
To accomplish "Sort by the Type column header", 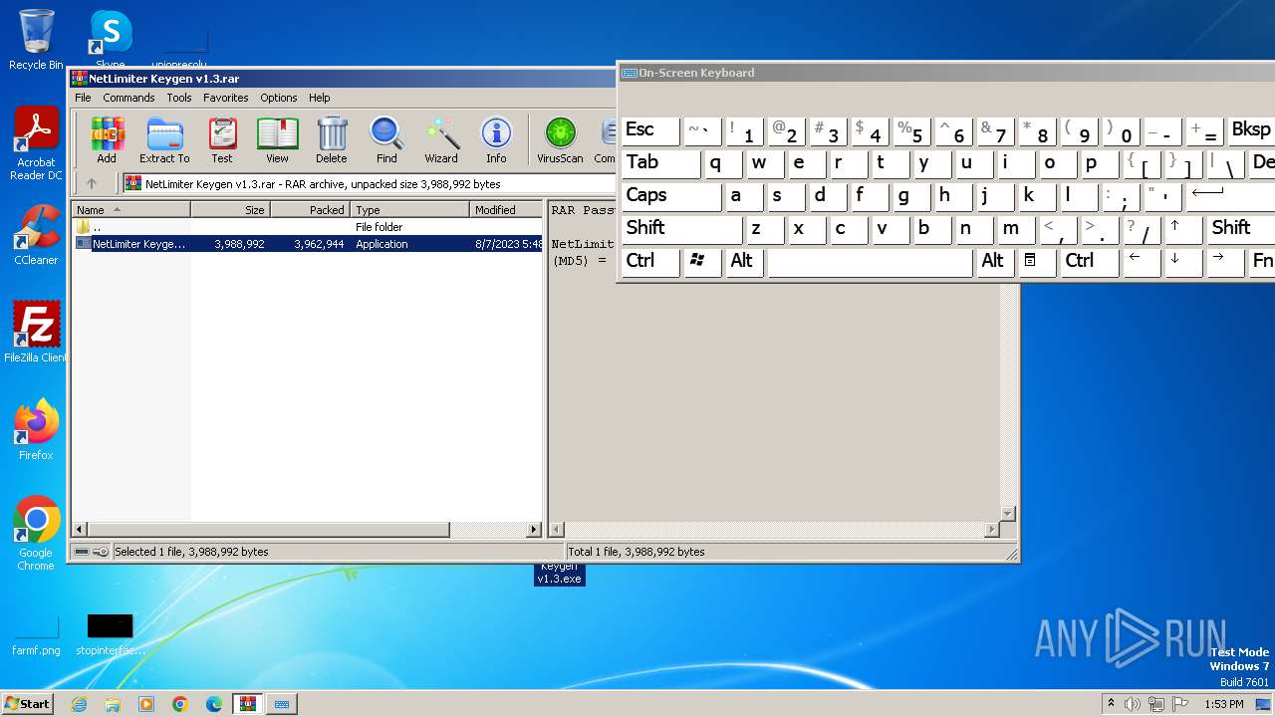I will pos(409,210).
